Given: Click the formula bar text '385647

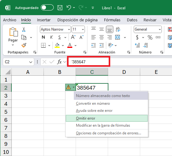Looking at the screenshot, I should tap(79, 62).
